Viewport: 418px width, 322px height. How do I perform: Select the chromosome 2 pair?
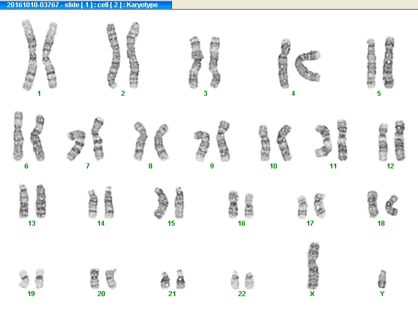[x=123, y=56]
